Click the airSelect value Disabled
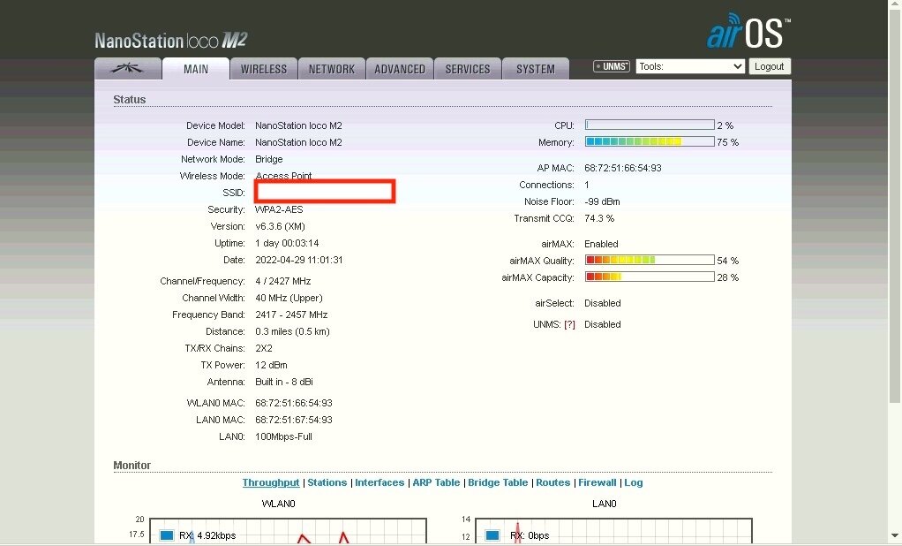 [x=602, y=303]
